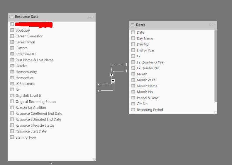This screenshot has height=165, width=232.
Task: Click the column icon beside Reporting Period
Action: pyautogui.click(x=133, y=110)
